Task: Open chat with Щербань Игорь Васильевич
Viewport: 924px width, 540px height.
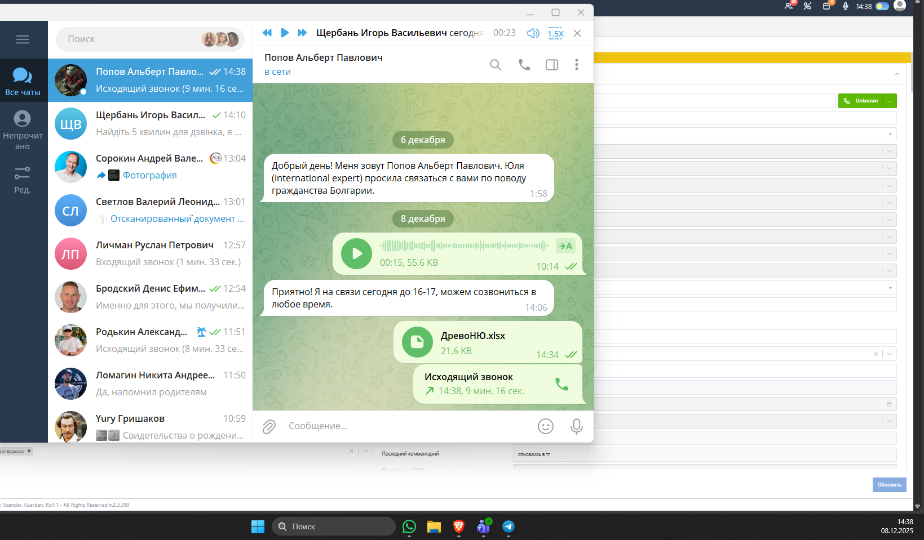Action: pyautogui.click(x=150, y=123)
